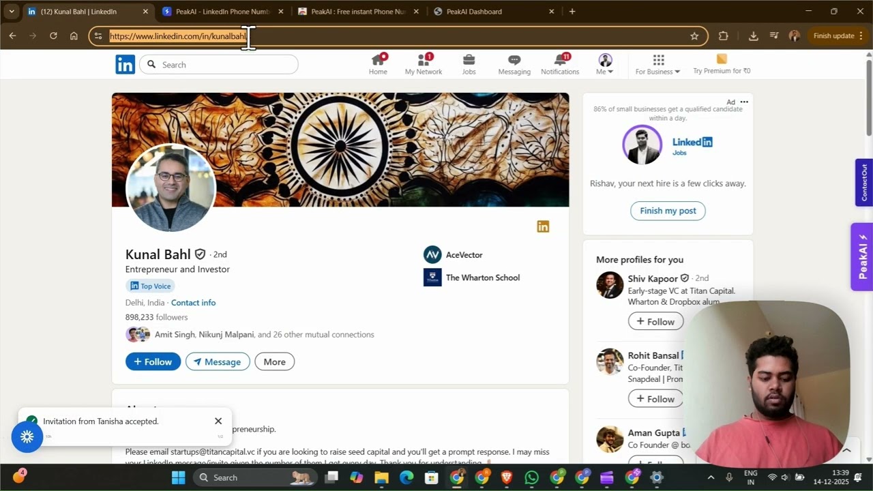
Task: Reload the current page
Action: pos(53,36)
